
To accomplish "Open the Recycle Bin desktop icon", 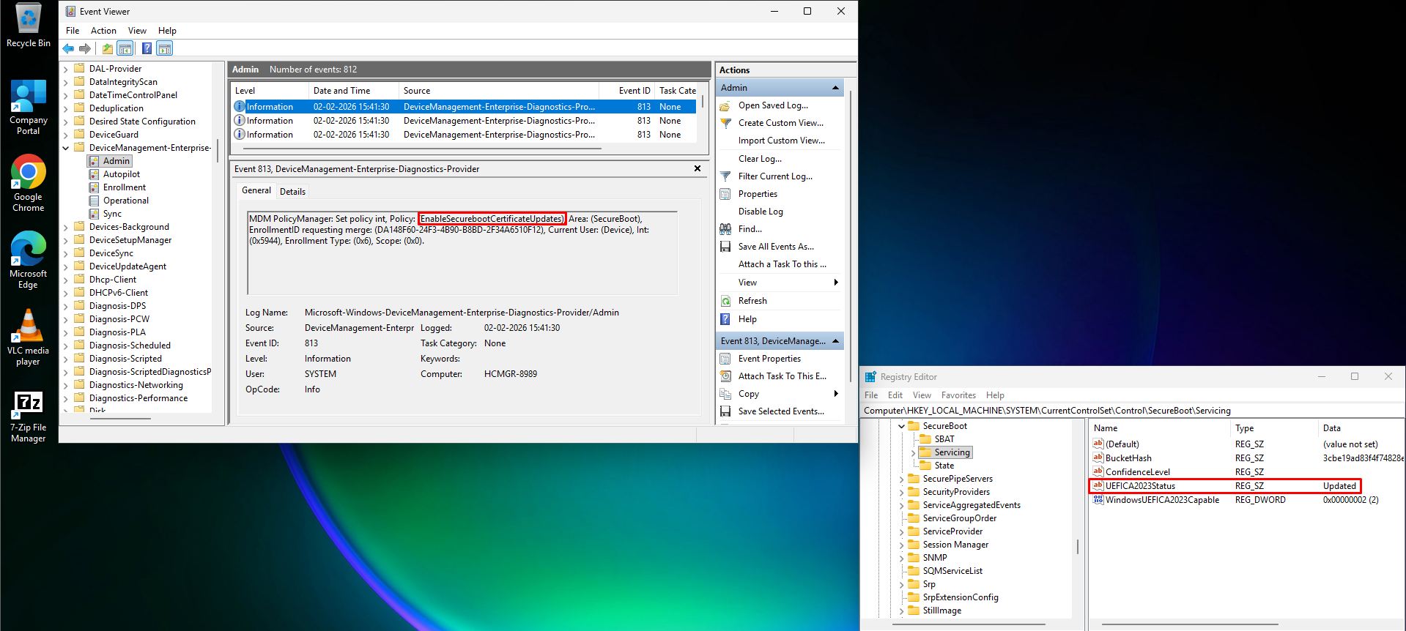I will (29, 26).
